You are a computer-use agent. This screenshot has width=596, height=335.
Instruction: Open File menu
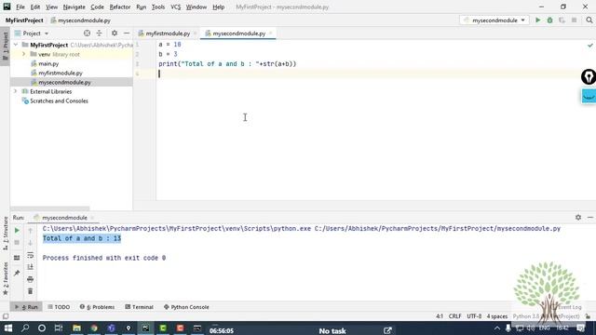click(x=20, y=7)
